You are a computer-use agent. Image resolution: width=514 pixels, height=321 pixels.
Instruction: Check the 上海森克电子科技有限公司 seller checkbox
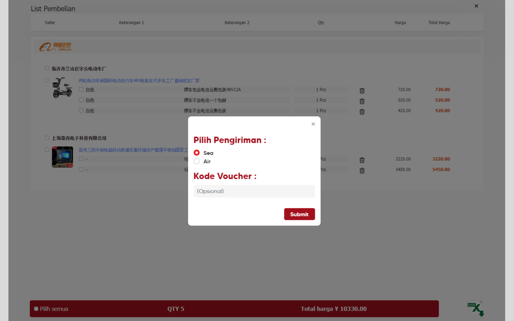[47, 138]
